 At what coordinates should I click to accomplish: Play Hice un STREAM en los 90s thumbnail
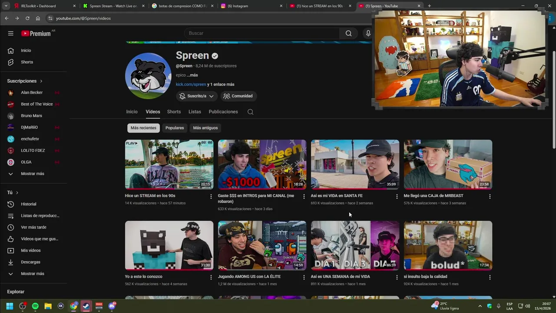(x=169, y=164)
